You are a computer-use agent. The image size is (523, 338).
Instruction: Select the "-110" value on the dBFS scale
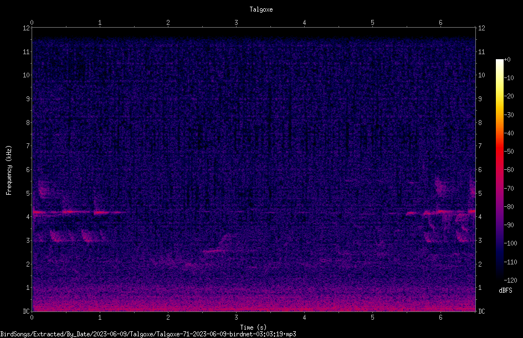[511, 262]
